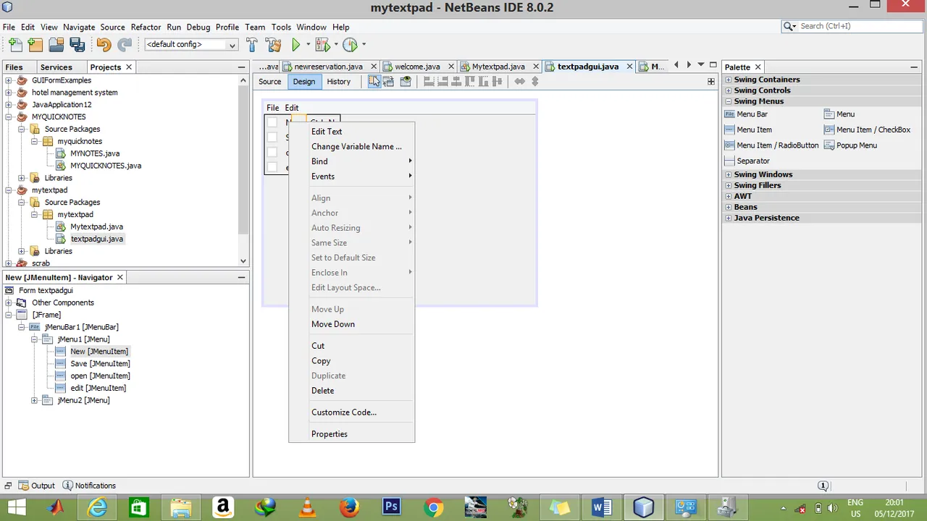Toggle Connection Mode in the form designer
Screen dimensions: 927x521
388,82
